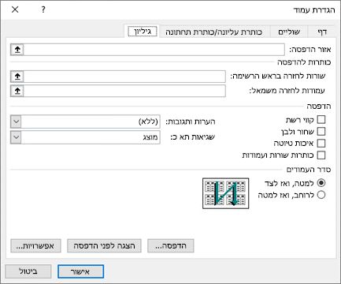Enable row and column headings checkbox
The height and width of the screenshot is (284, 341).
[x=321, y=155]
